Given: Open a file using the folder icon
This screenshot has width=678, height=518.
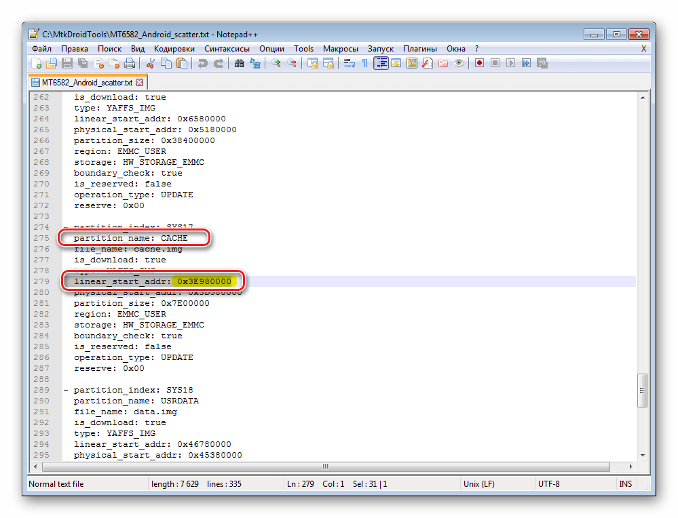Looking at the screenshot, I should [52, 64].
